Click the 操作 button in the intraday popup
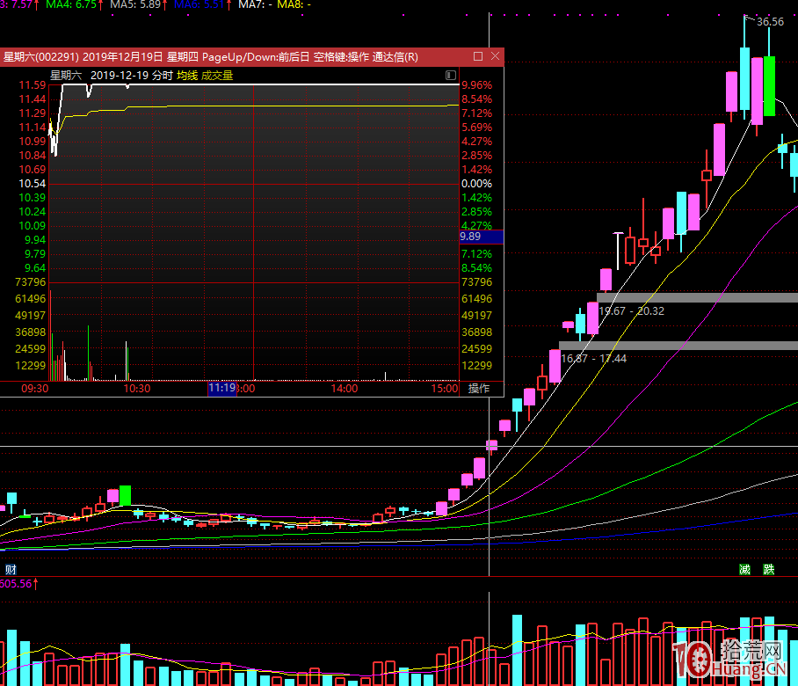Screen dimensions: 798x686 coord(479,388)
